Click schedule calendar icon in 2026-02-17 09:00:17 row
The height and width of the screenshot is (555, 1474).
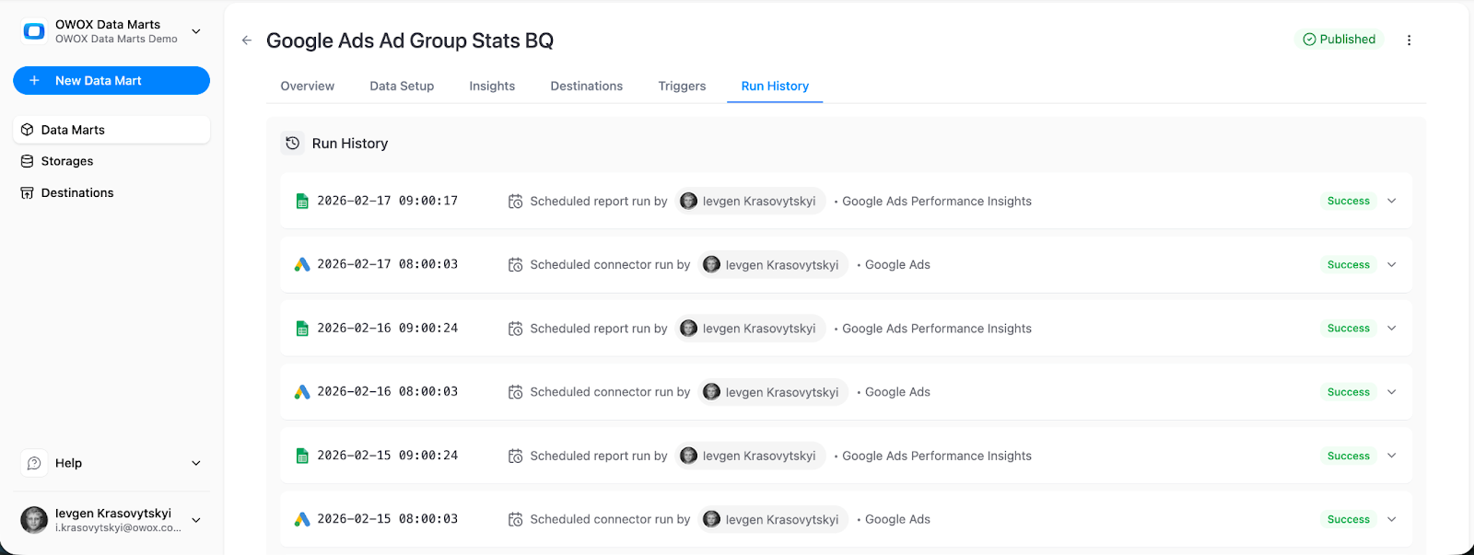tap(516, 201)
